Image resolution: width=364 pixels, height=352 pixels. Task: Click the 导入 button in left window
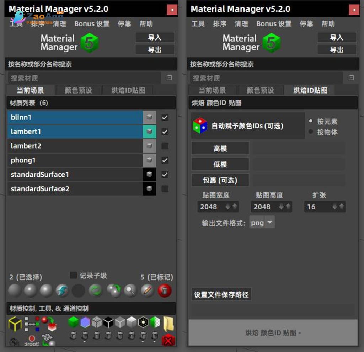point(155,37)
